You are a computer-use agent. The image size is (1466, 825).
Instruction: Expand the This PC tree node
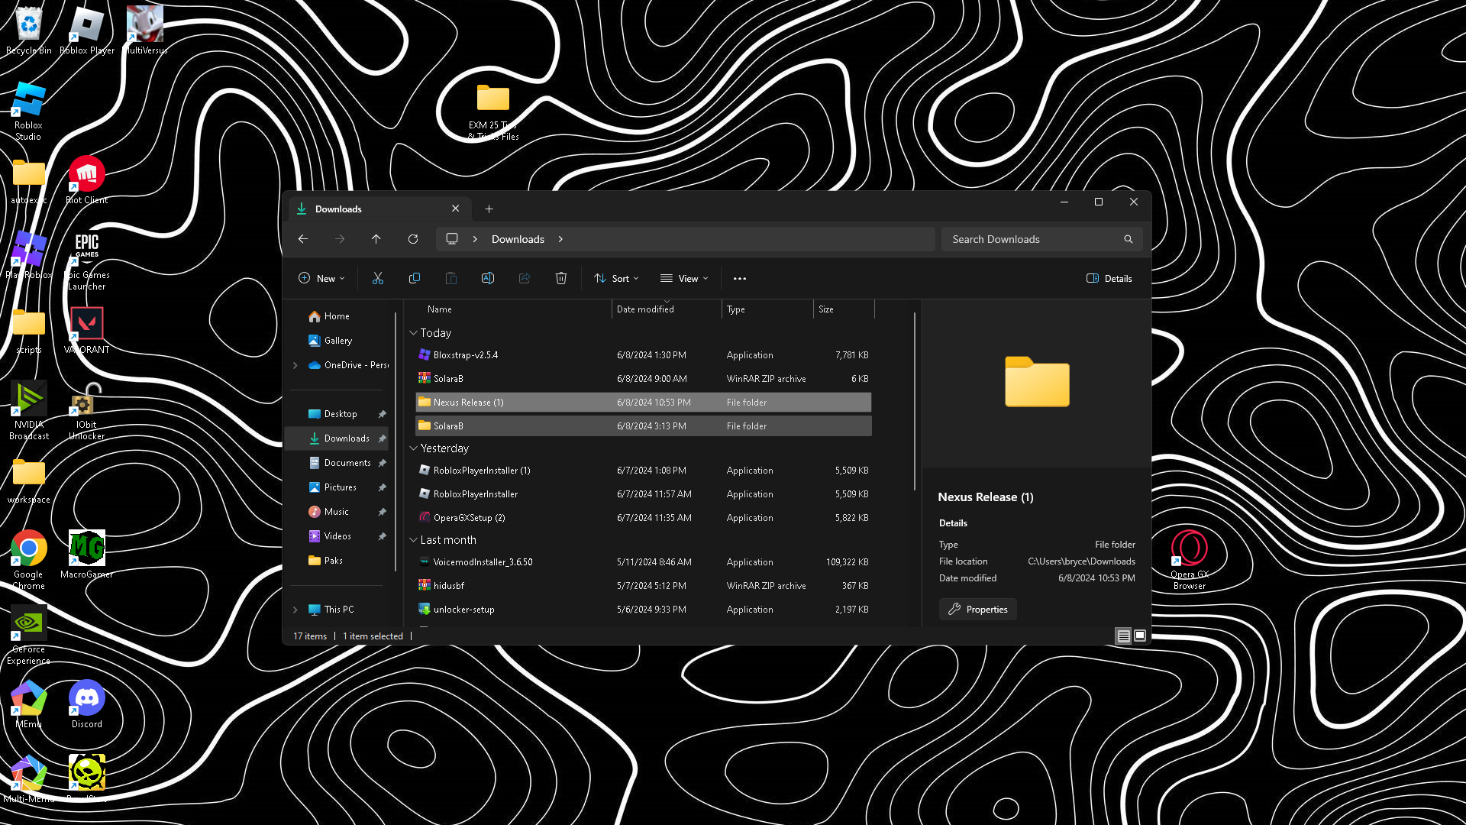(x=295, y=610)
